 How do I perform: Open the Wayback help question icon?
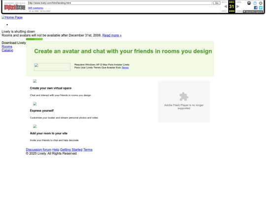pyautogui.click(x=255, y=3)
